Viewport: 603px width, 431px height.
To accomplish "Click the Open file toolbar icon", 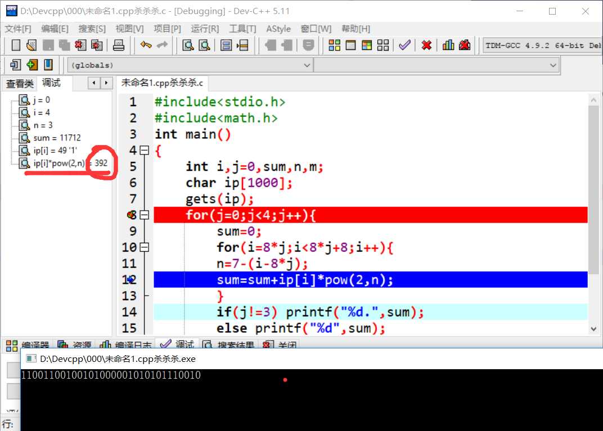I will pos(31,46).
